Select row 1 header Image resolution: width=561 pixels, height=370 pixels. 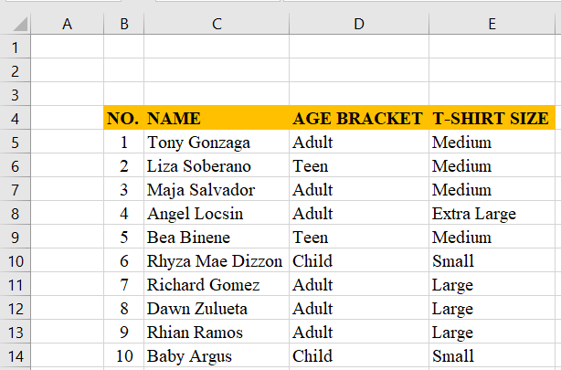(16, 47)
